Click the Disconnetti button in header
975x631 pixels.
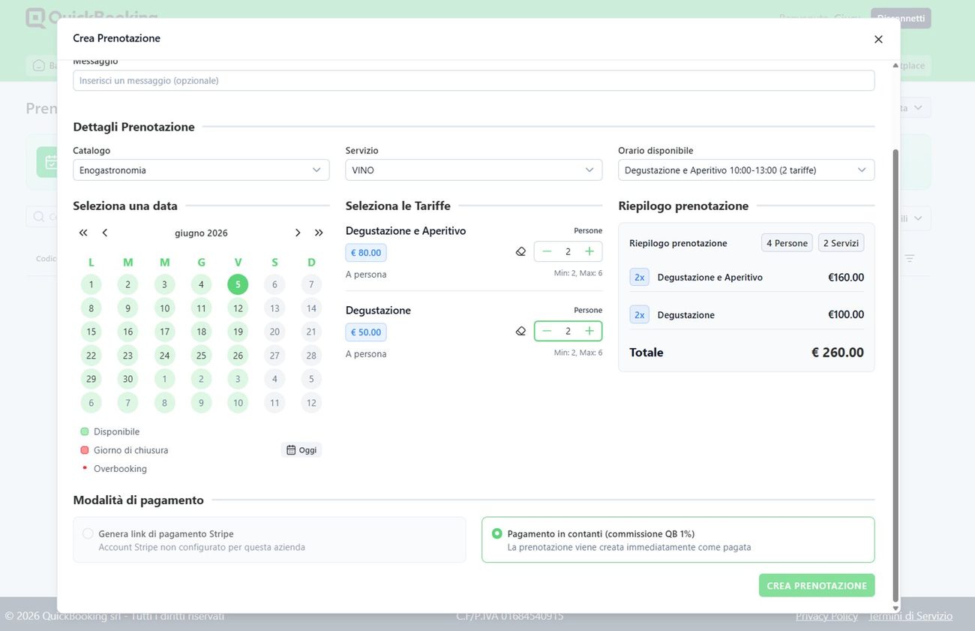tap(901, 18)
